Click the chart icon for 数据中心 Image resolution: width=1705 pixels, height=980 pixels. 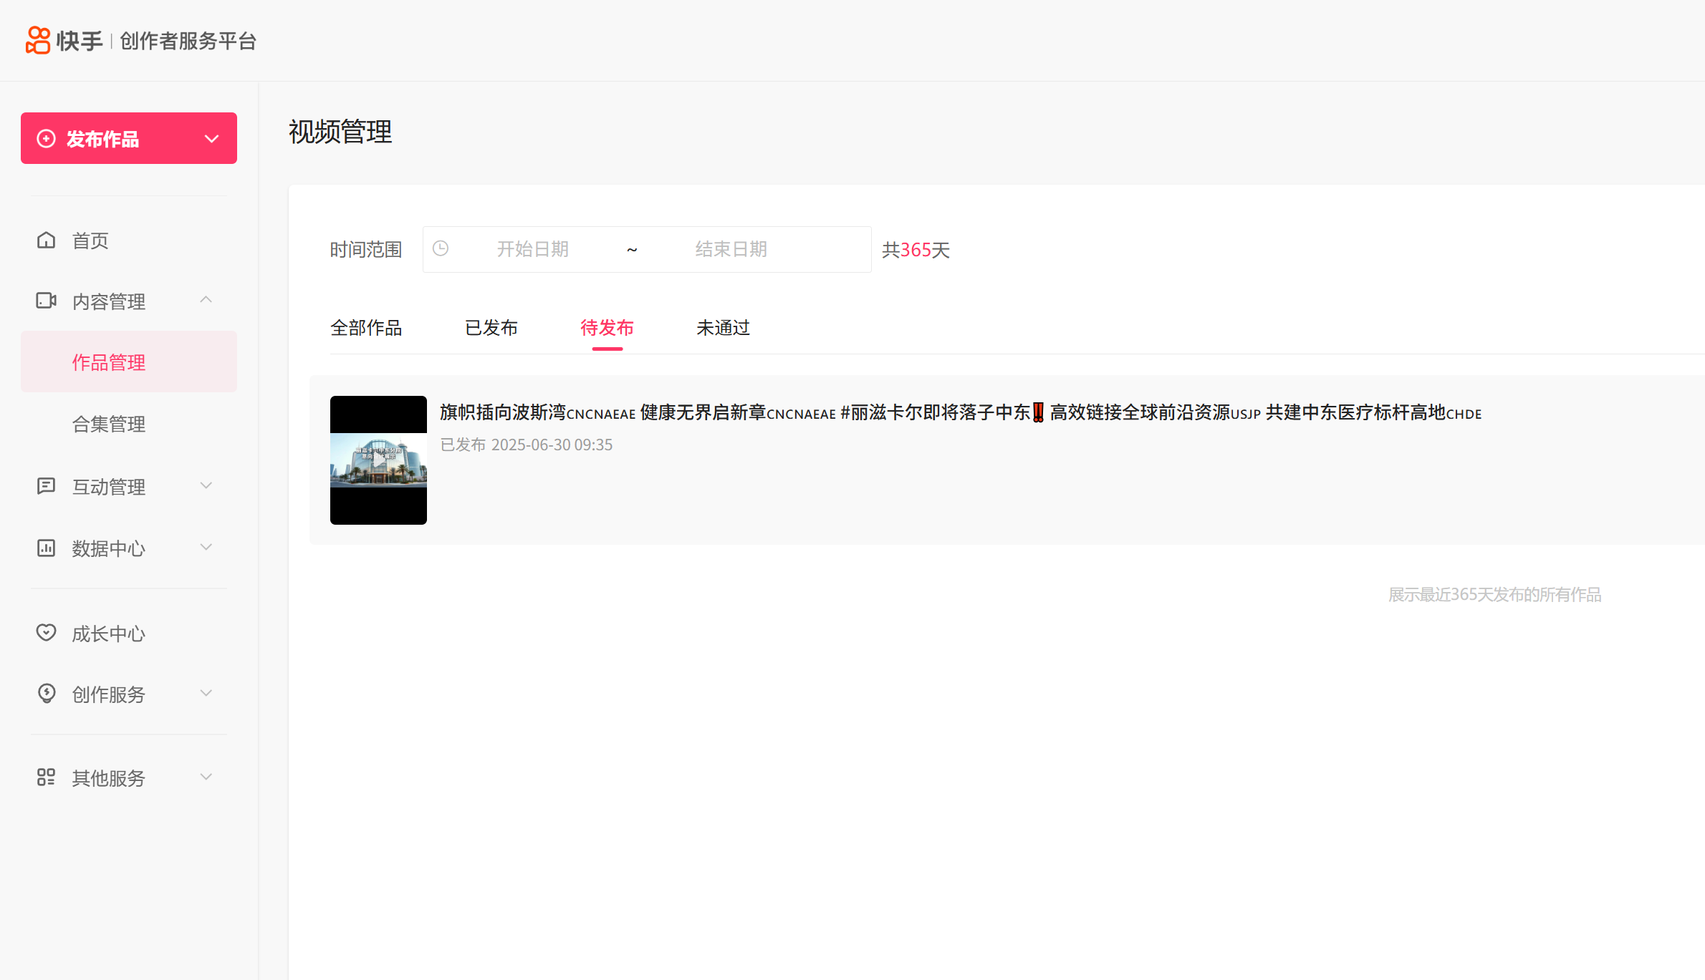46,548
